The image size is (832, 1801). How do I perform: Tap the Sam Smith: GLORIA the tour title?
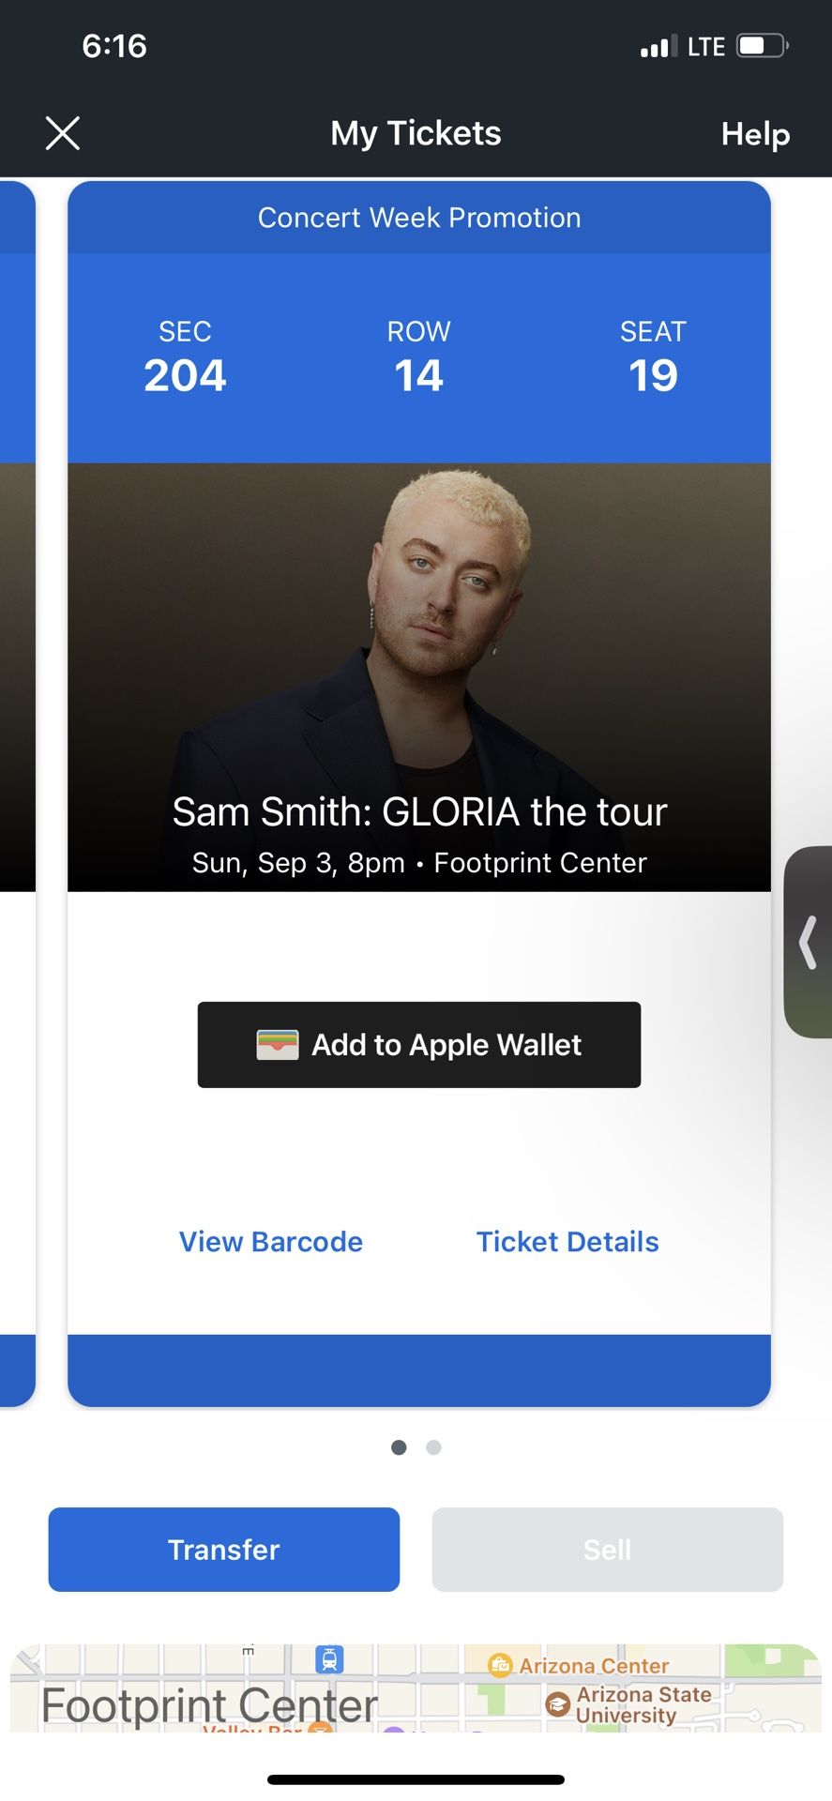(x=419, y=811)
